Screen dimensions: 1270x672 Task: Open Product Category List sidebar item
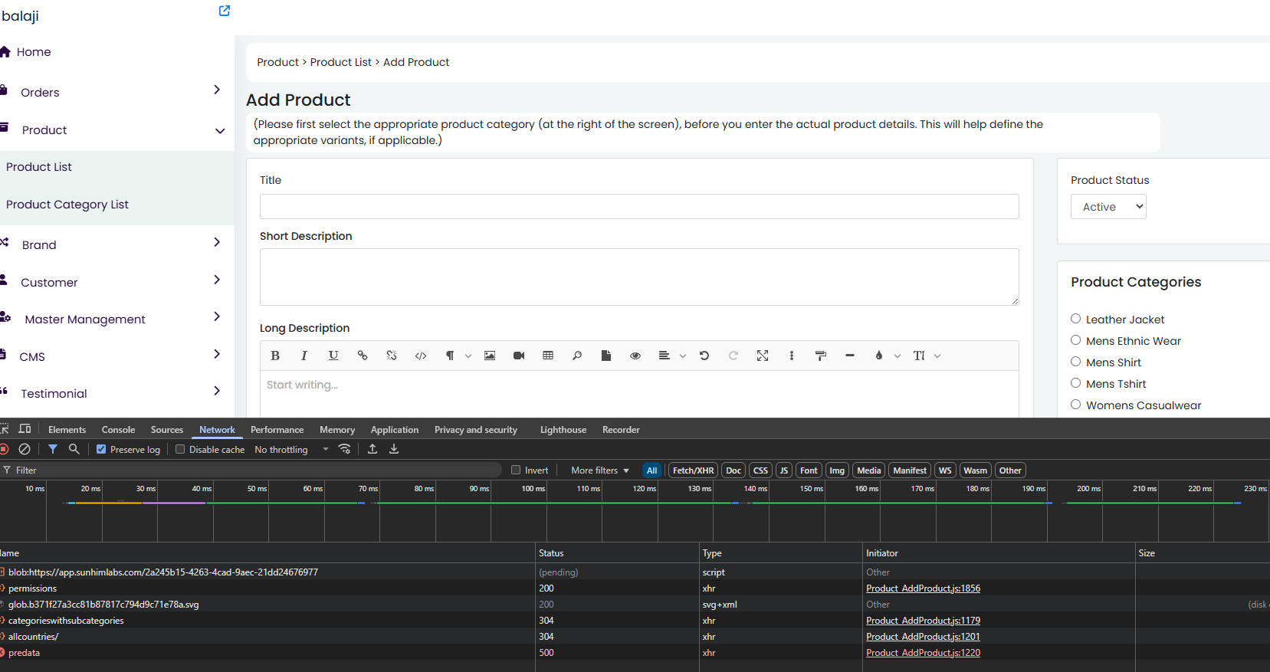pos(67,205)
